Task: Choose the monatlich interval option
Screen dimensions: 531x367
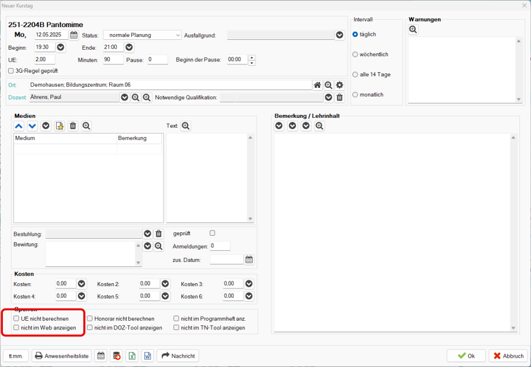Action: click(x=355, y=95)
